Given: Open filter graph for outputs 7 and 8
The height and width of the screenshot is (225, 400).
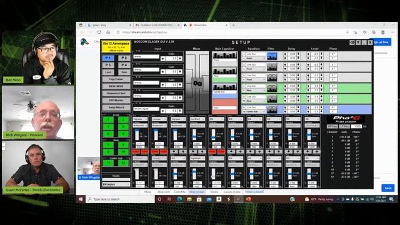Looking at the screenshot, I should tap(272, 88).
